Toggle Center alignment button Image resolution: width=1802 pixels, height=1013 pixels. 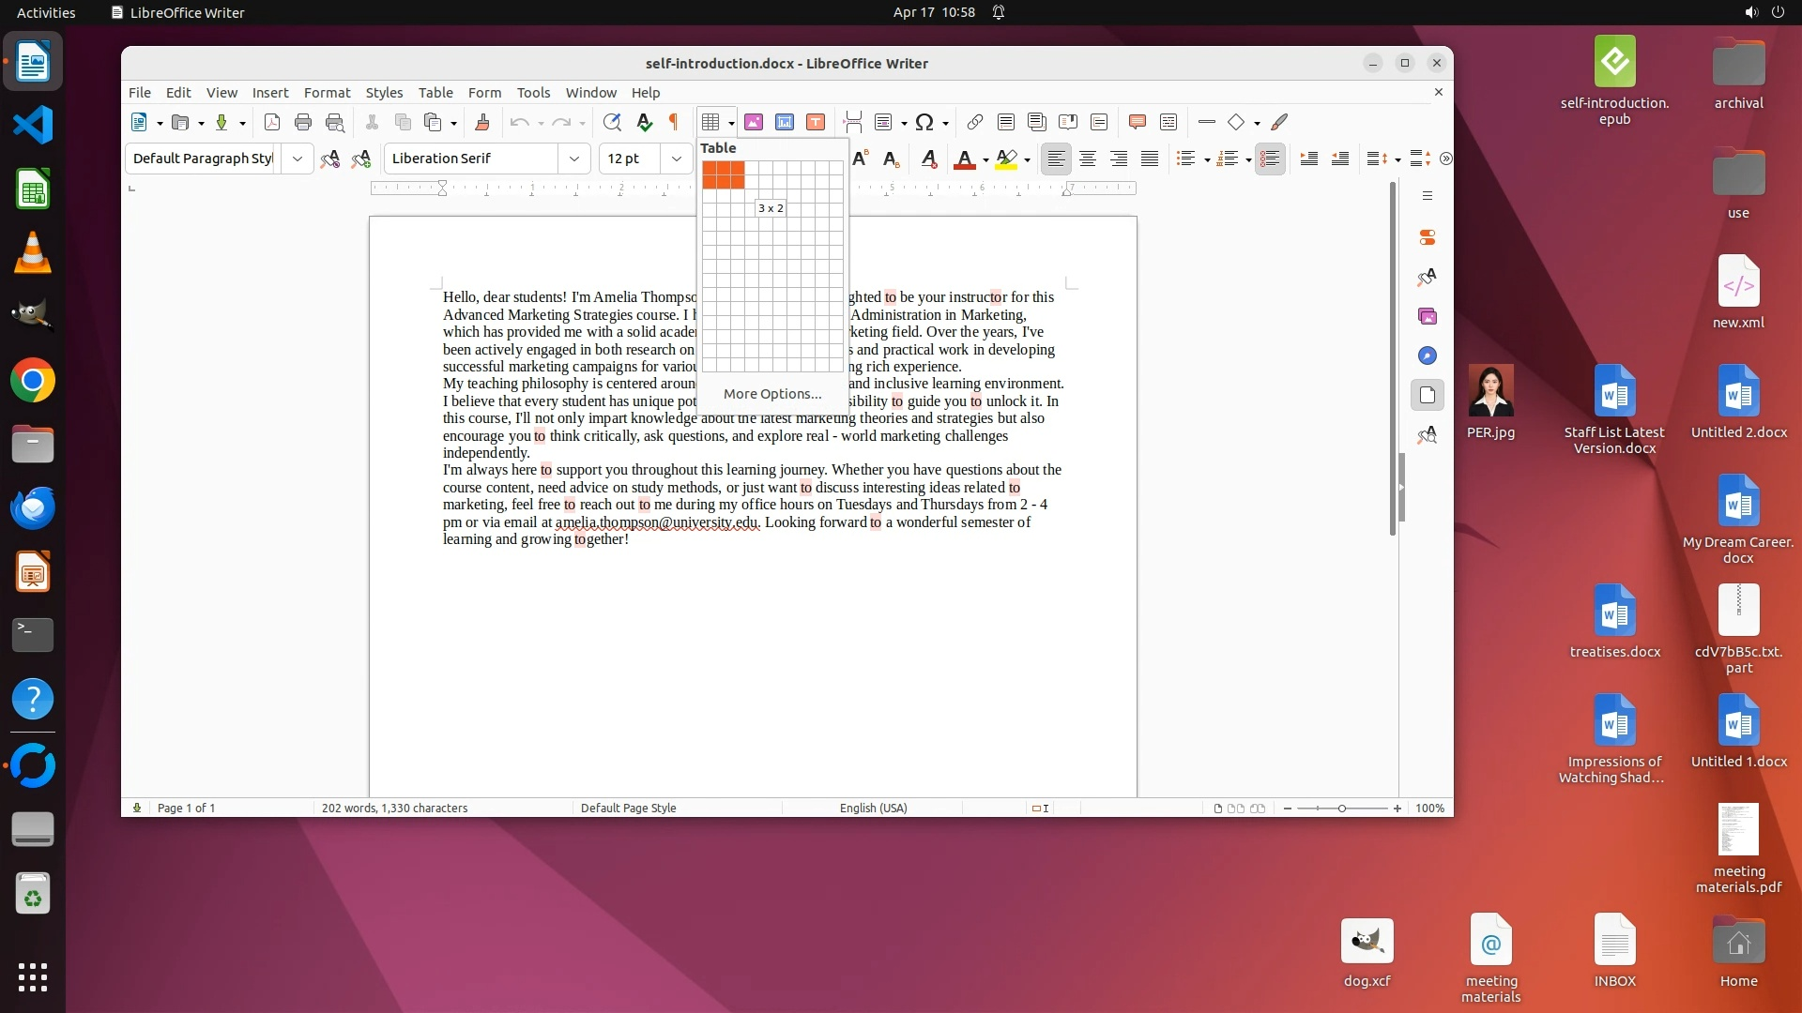[x=1088, y=159]
